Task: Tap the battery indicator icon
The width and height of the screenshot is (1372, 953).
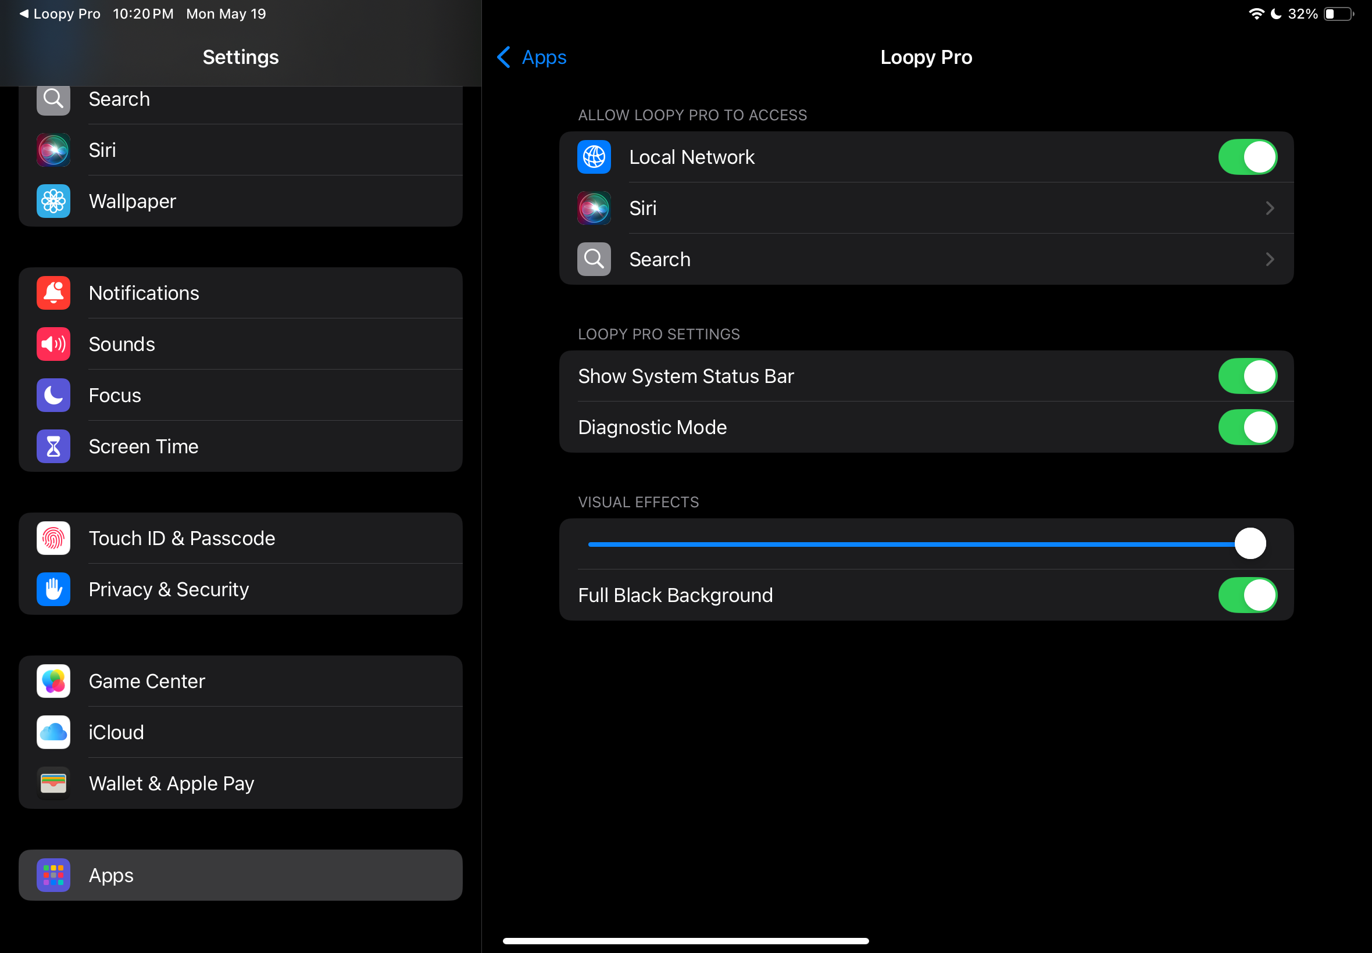Action: tap(1338, 14)
